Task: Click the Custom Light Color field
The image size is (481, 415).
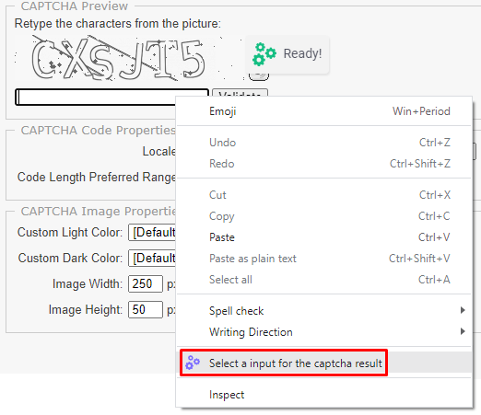Action: point(152,232)
